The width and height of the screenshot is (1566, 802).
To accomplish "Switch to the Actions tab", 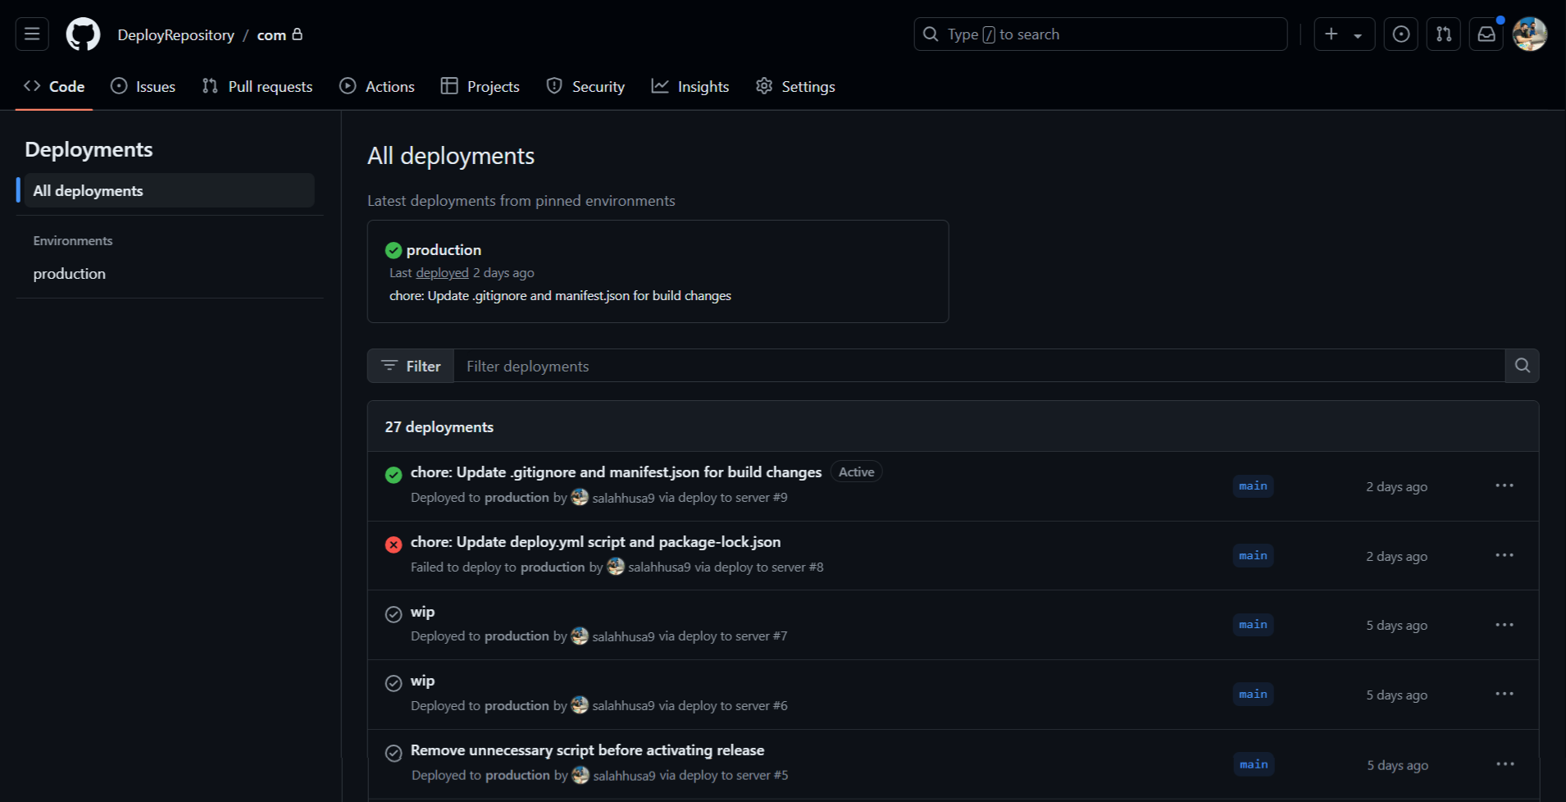I will 377,86.
